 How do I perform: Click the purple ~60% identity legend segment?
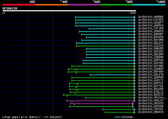(x=84, y=5)
